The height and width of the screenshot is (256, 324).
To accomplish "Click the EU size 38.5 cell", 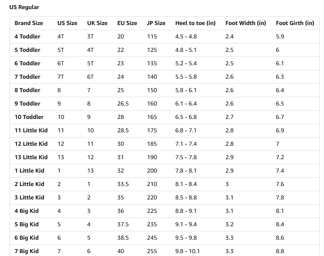I will (123, 238).
